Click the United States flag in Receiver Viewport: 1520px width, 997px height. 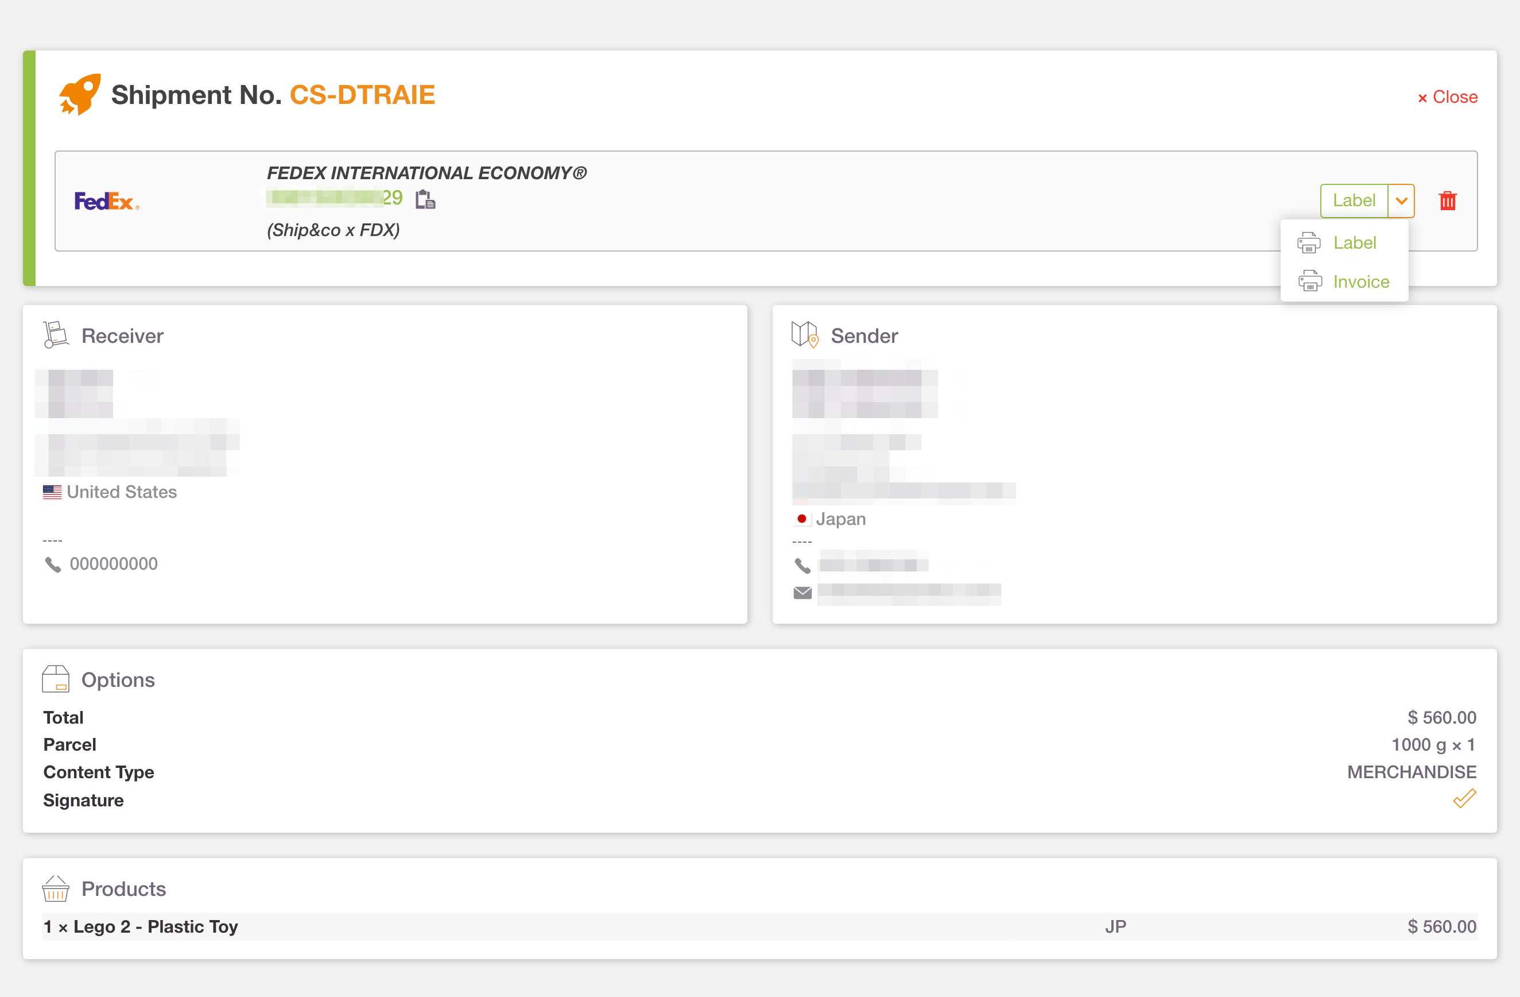click(x=52, y=492)
